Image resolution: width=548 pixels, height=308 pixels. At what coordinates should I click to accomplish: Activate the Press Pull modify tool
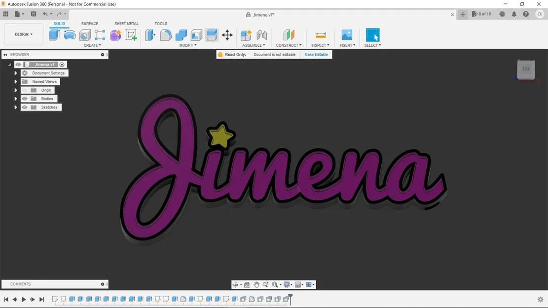pos(150,34)
